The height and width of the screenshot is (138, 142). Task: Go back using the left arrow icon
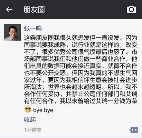(9, 9)
